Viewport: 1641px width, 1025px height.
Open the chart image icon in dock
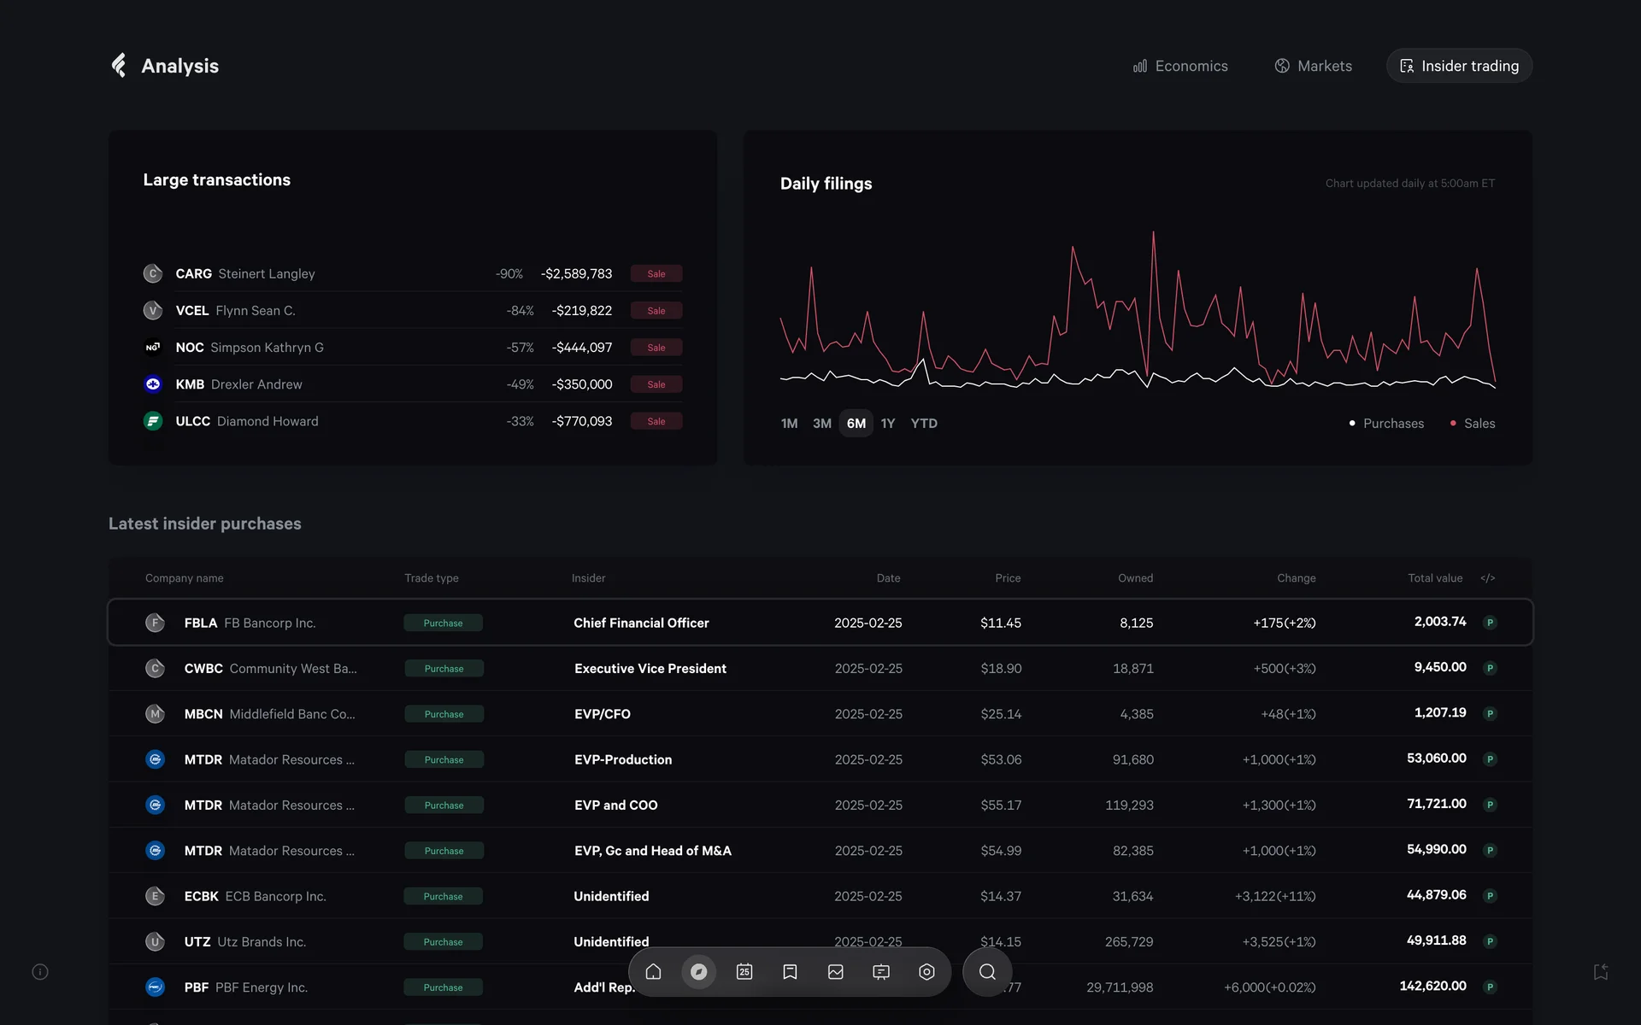pos(836,972)
